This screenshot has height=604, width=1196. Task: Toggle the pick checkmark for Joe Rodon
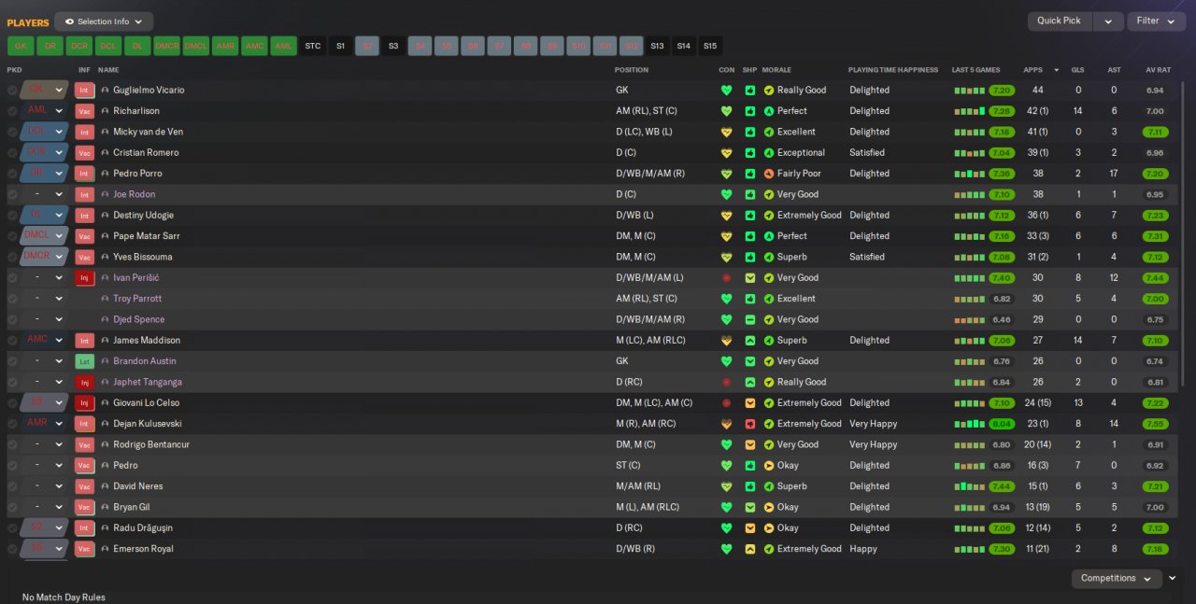point(12,194)
